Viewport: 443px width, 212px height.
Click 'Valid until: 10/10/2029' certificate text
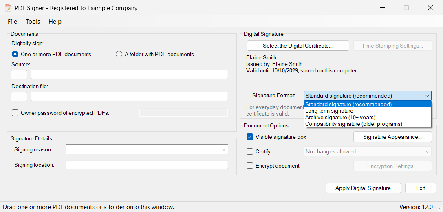(272, 70)
